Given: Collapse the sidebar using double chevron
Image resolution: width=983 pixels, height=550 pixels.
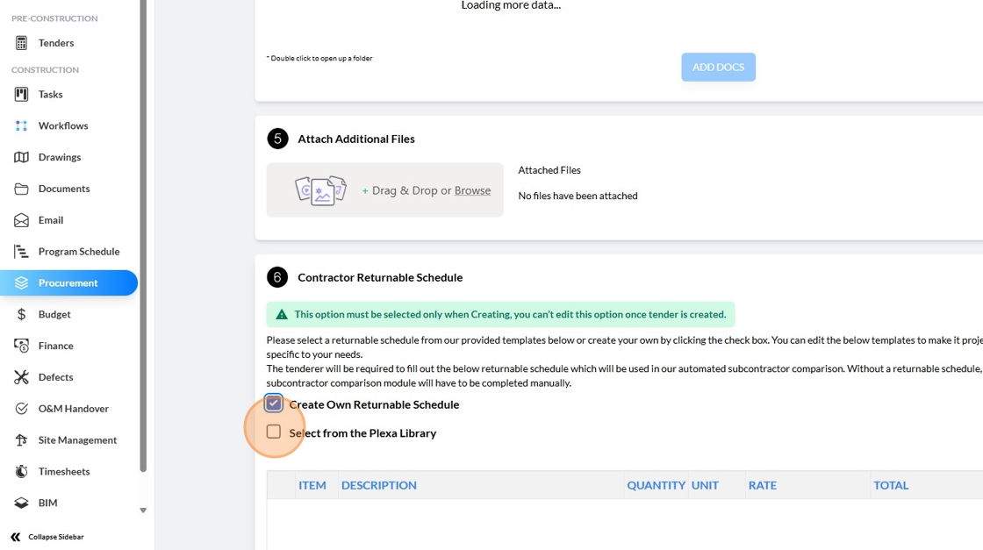Looking at the screenshot, I should [x=16, y=537].
